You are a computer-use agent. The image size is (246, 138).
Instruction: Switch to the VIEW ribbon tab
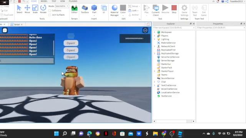click(x=62, y=1)
